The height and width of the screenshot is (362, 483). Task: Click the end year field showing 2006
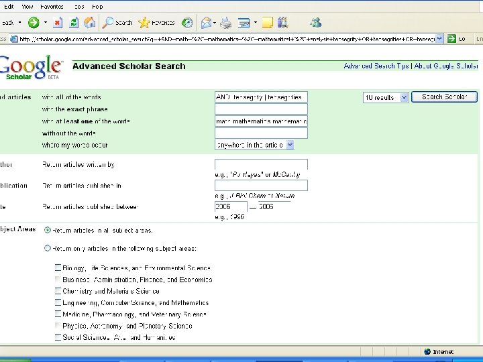coord(274,206)
